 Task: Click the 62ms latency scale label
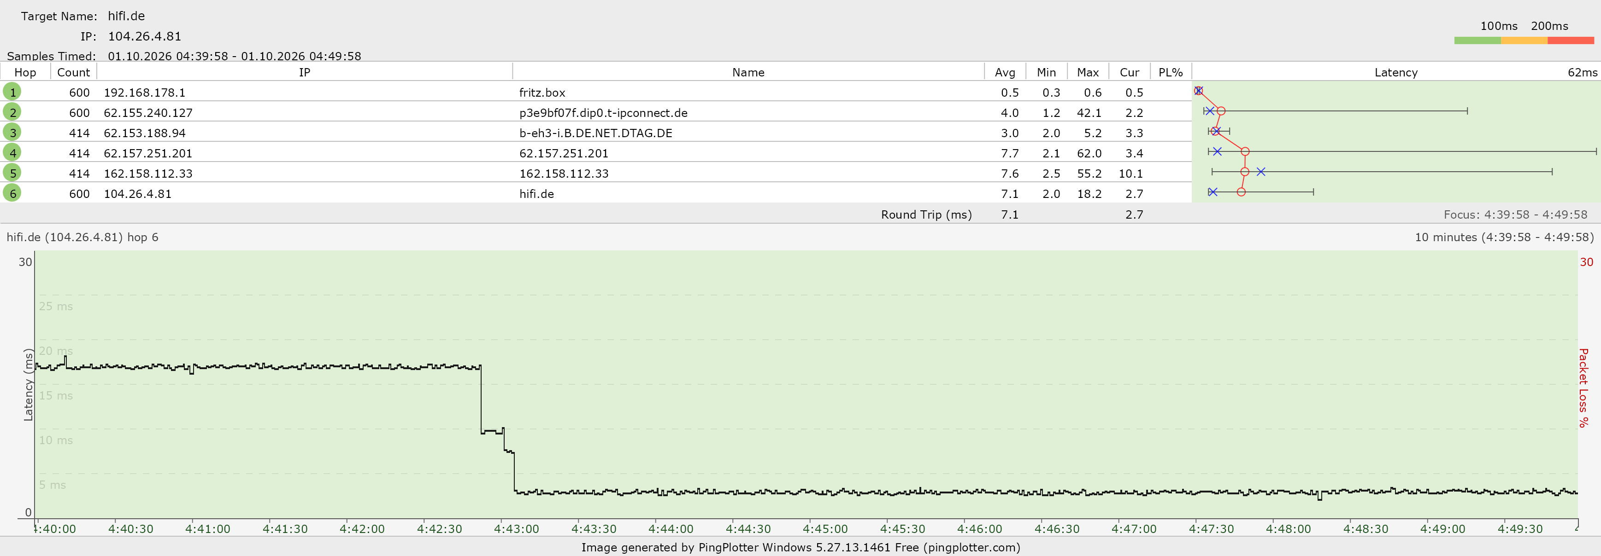tap(1582, 72)
